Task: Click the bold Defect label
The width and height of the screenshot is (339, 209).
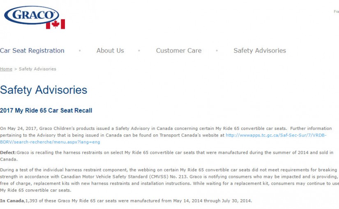Action: click(8, 152)
